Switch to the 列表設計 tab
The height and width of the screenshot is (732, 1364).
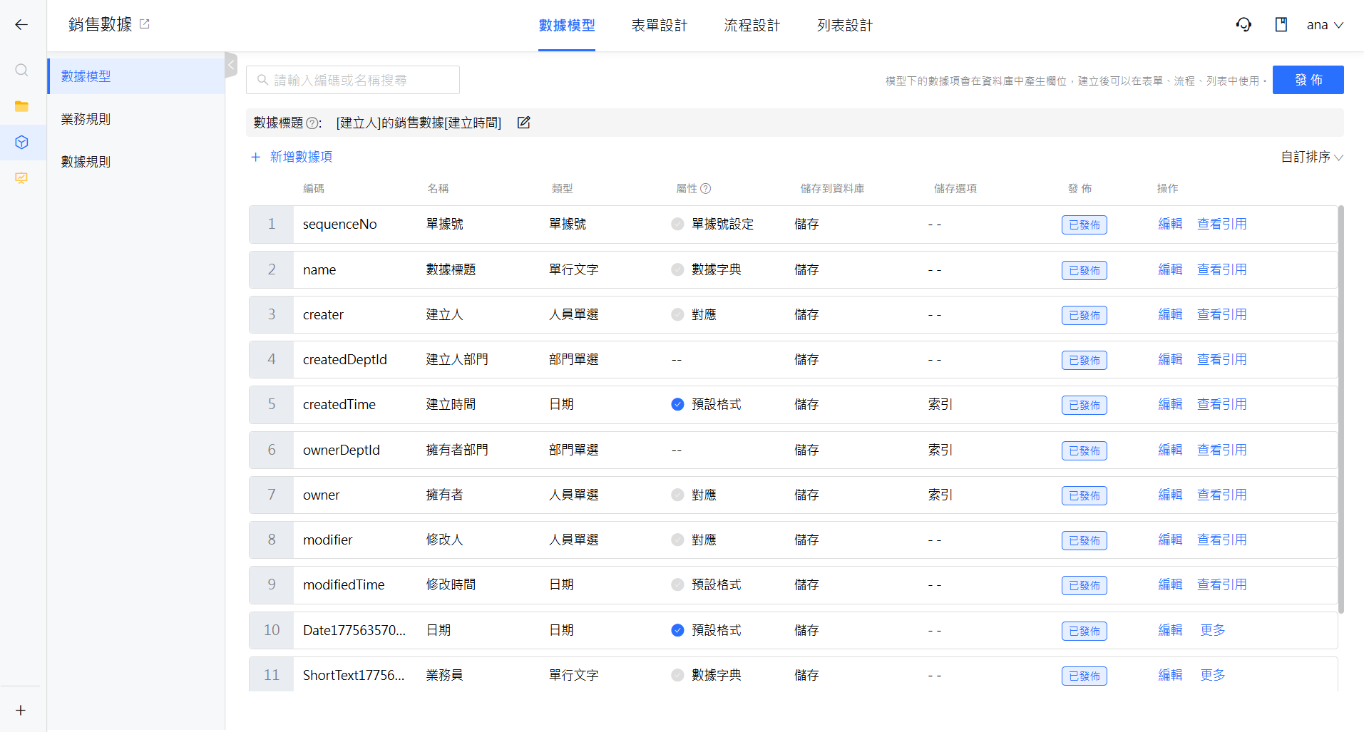(845, 26)
